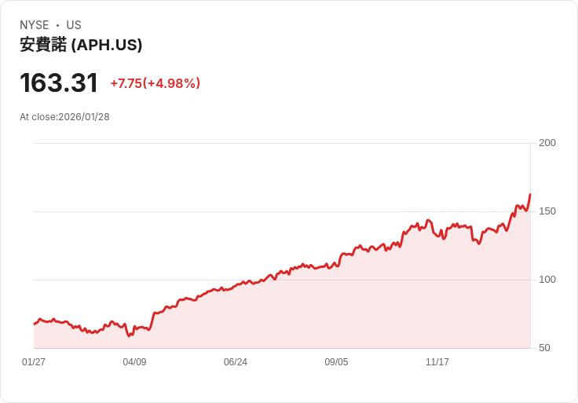Screen dimensions: 578x403
Task: Select the 163.31 current price
Action: [x=59, y=83]
